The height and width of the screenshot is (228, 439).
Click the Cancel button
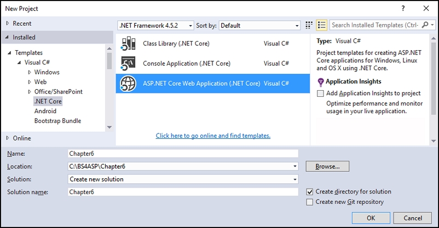[412, 218]
